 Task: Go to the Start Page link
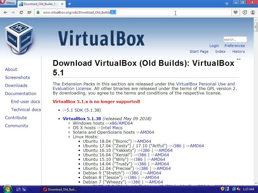tap(199, 52)
